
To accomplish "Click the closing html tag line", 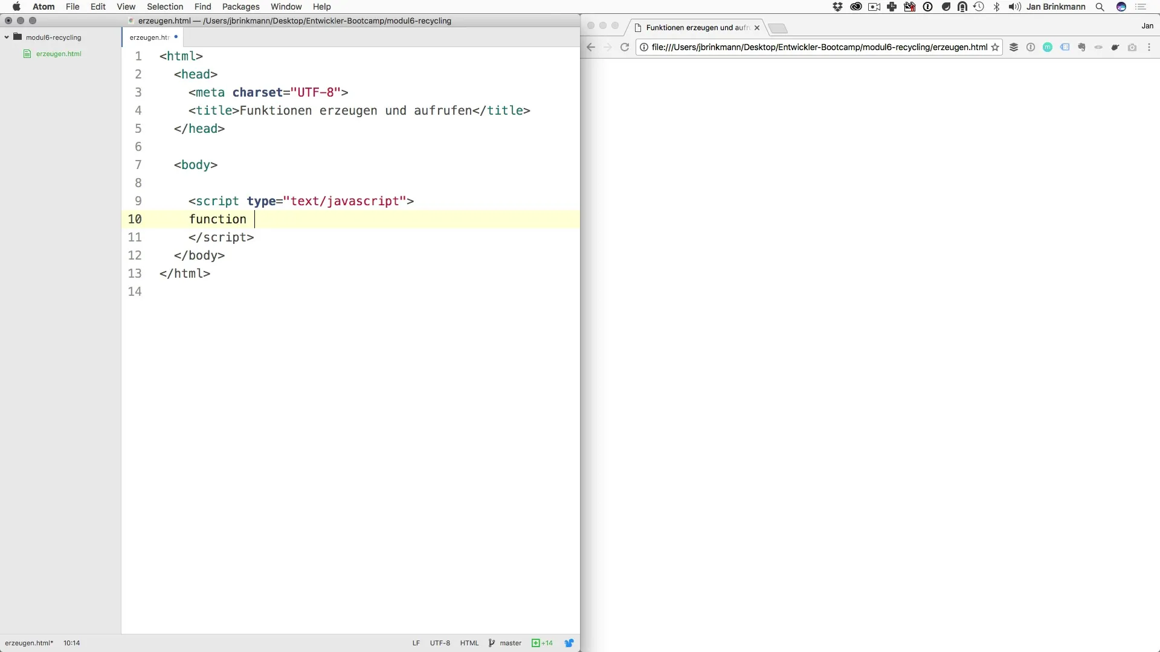I will 185,273.
